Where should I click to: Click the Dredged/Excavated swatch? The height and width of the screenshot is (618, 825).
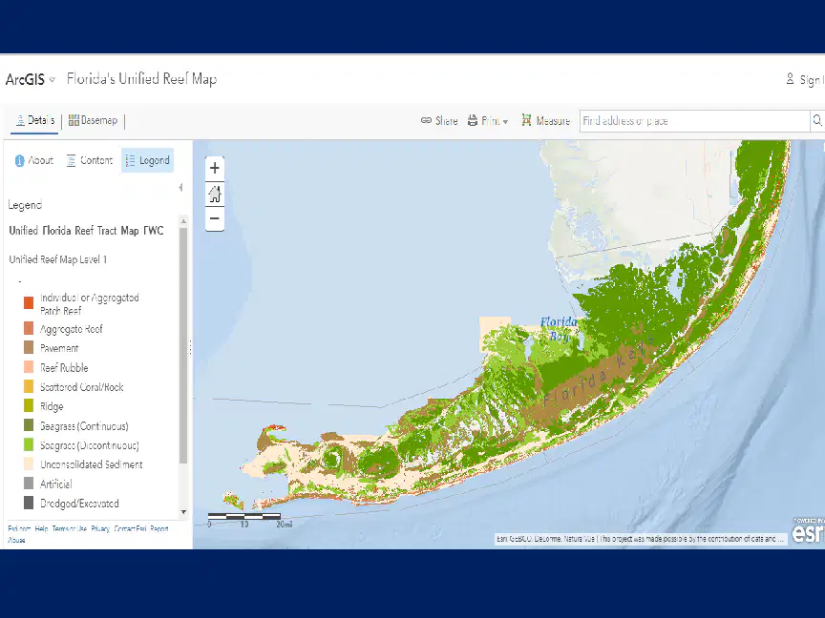click(x=29, y=503)
